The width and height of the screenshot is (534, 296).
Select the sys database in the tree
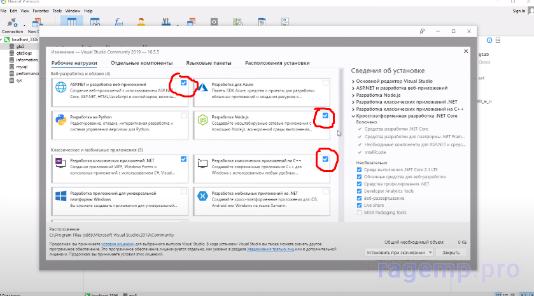click(19, 80)
